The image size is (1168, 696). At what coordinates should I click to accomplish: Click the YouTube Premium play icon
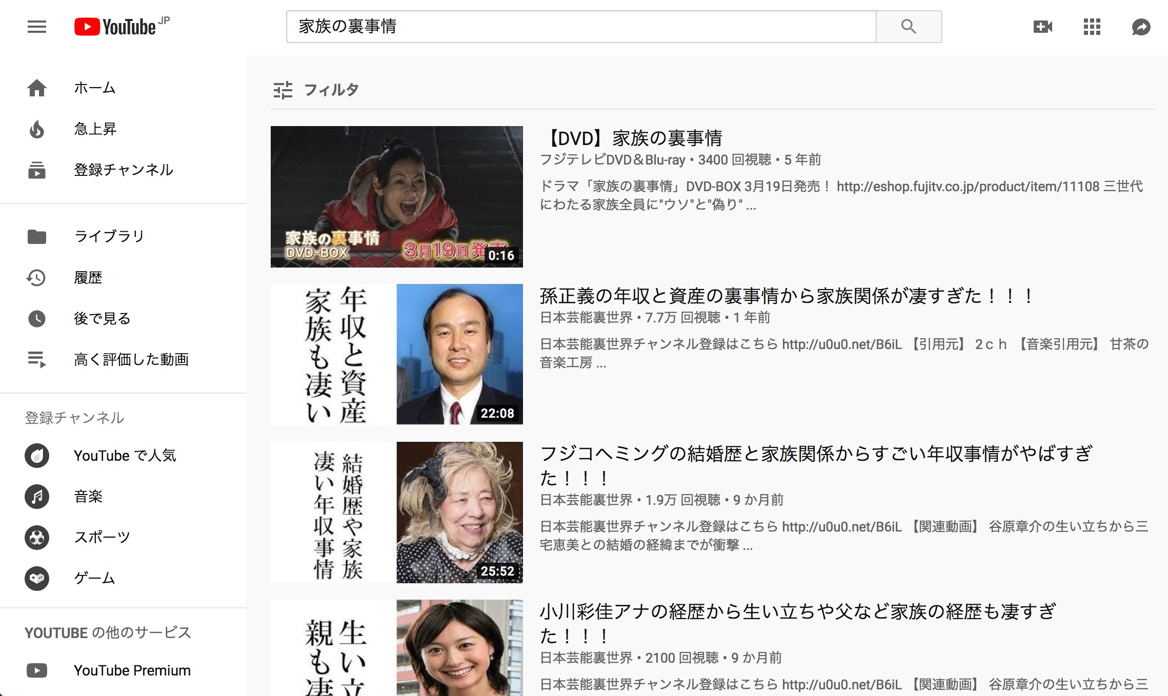(37, 670)
